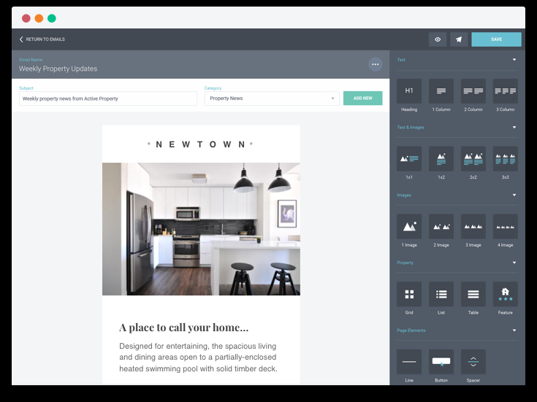Add an H1 Heading block
Image resolution: width=537 pixels, height=402 pixels.
[409, 91]
